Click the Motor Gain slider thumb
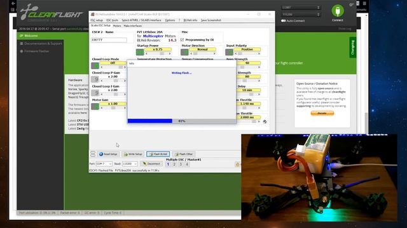The image size is (407, 228). (113, 108)
